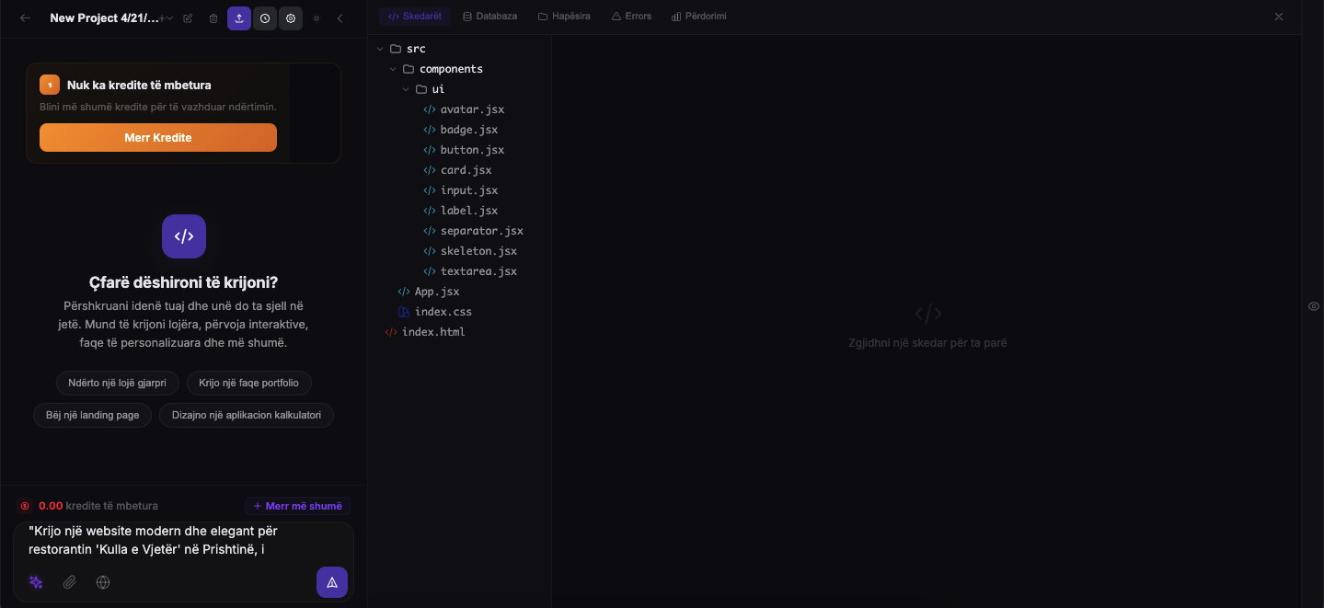The width and height of the screenshot is (1324, 608).
Task: Select the index.css file in the tree
Action: (443, 312)
